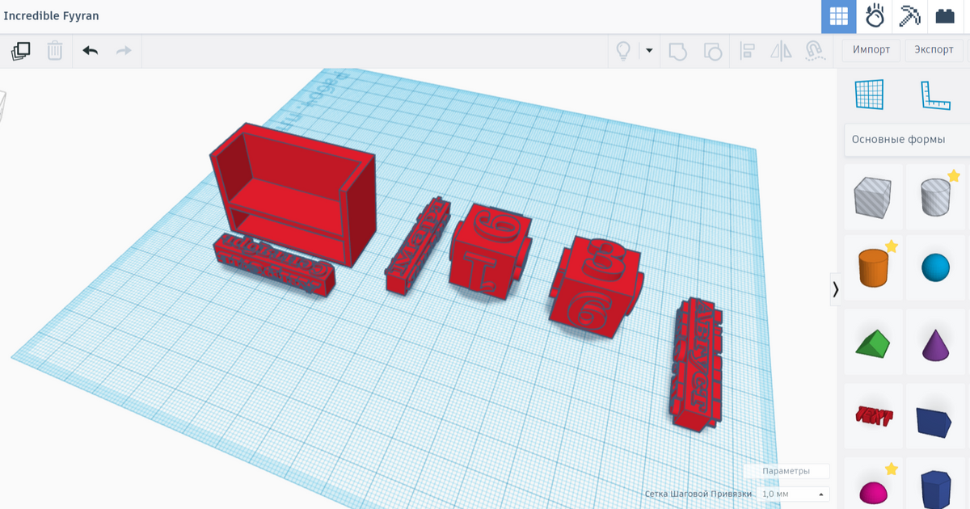Click the star on the hole Cylinder

point(954,175)
